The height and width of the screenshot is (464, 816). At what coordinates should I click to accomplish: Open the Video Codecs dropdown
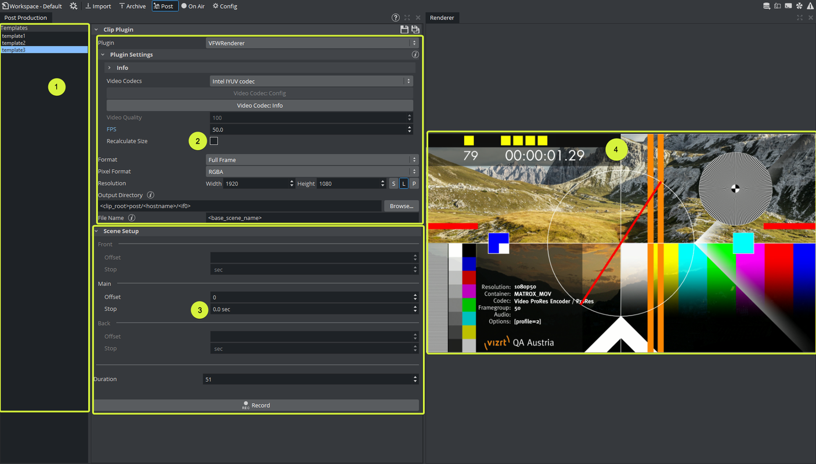[x=310, y=81]
